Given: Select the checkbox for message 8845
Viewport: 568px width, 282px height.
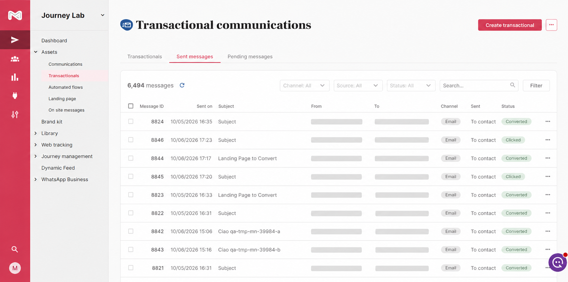Looking at the screenshot, I should tap(131, 176).
